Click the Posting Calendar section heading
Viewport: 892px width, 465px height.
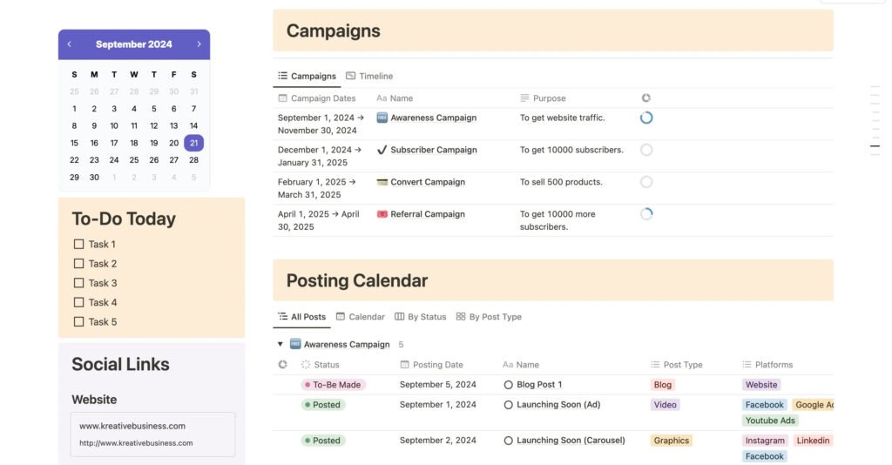[x=356, y=280]
